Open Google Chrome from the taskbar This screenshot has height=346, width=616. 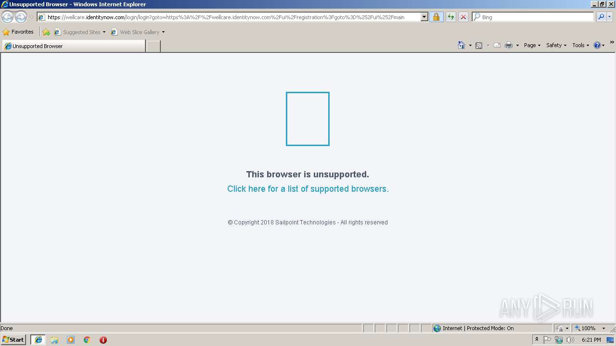pyautogui.click(x=87, y=340)
